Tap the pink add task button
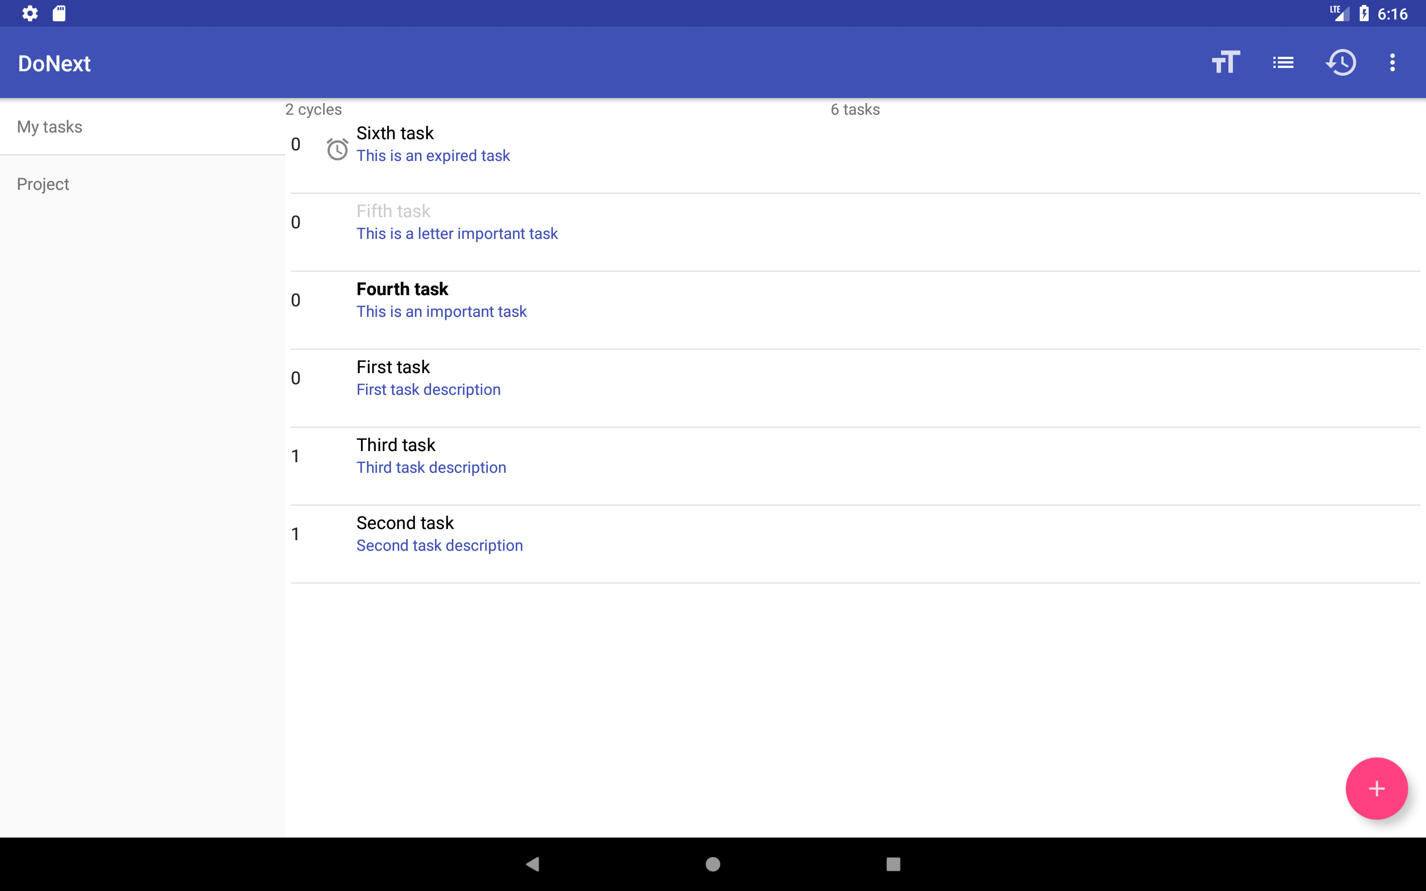This screenshot has width=1426, height=891. 1376,788
